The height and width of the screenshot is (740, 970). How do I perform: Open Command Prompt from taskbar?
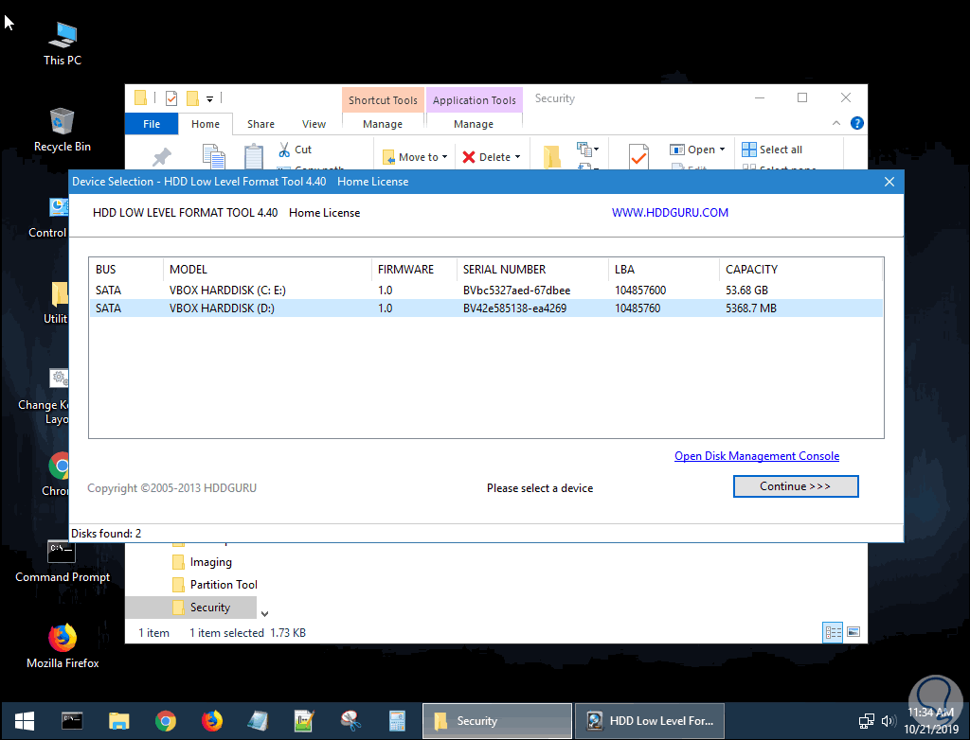72,721
